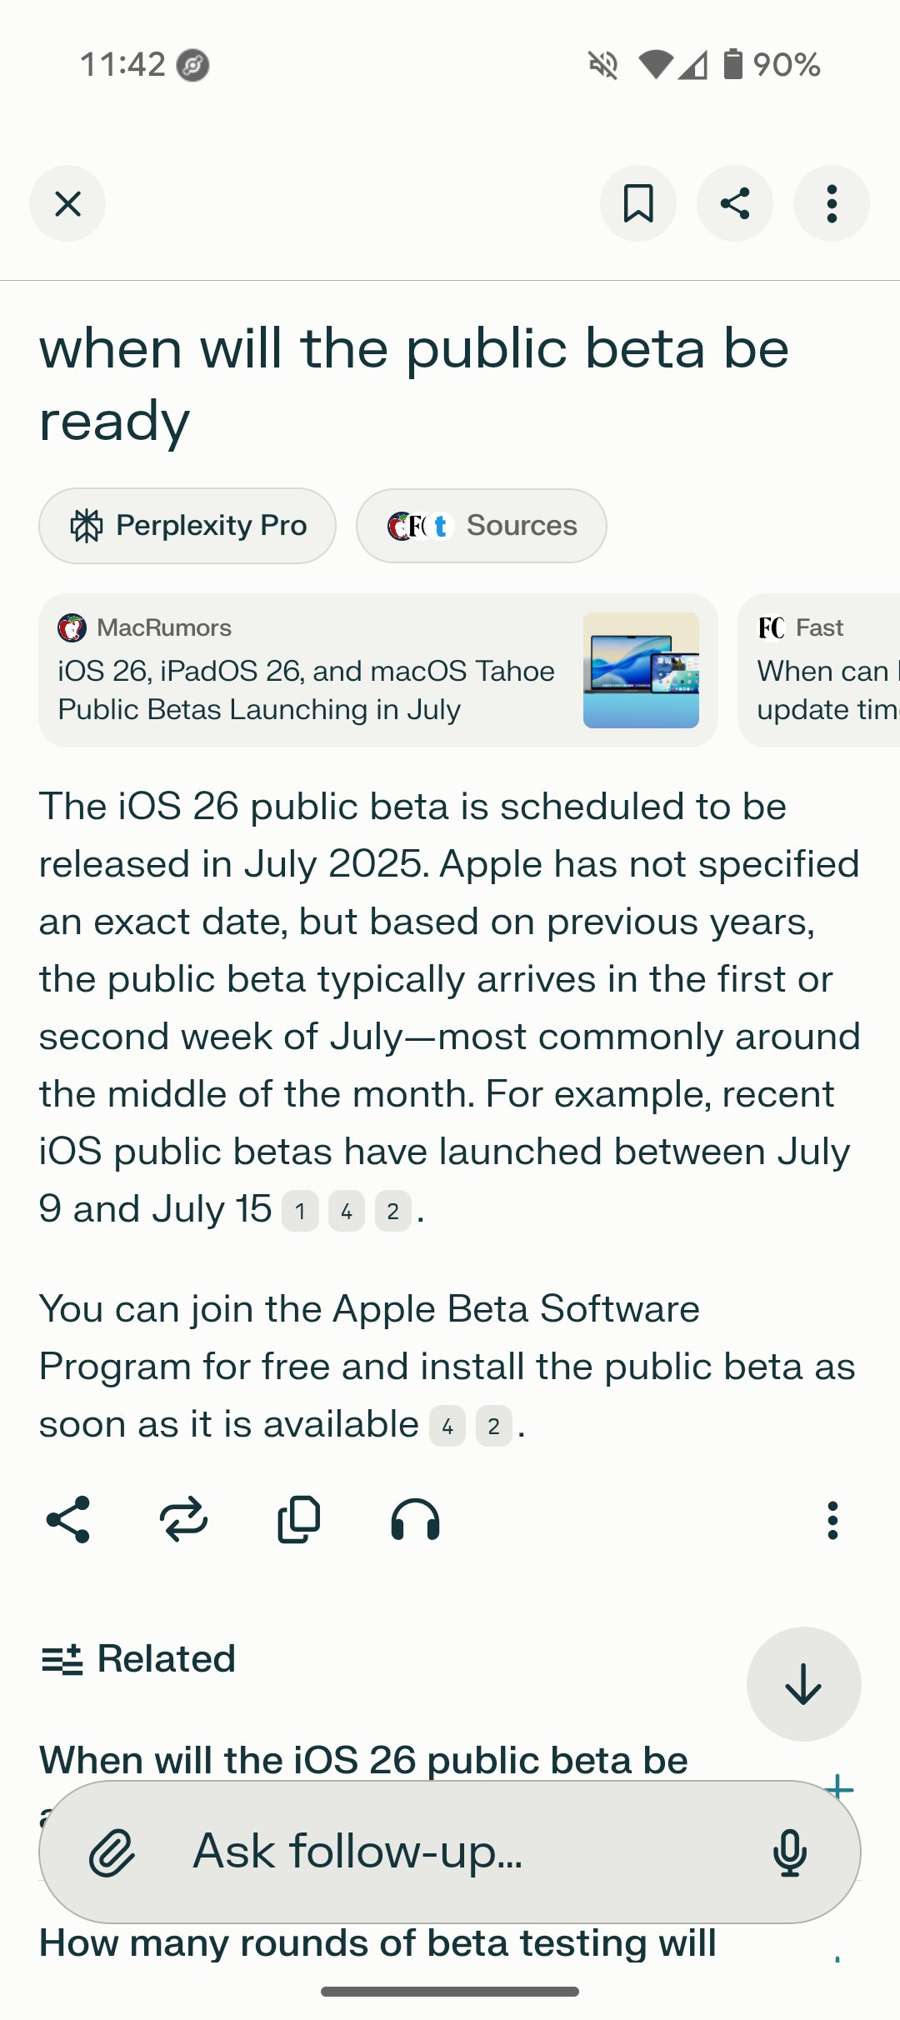Listen to the answer with headphones icon
This screenshot has height=2020, width=900.
415,1520
